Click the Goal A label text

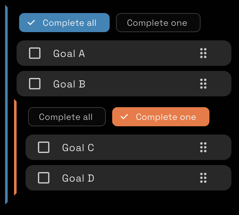click(x=69, y=53)
